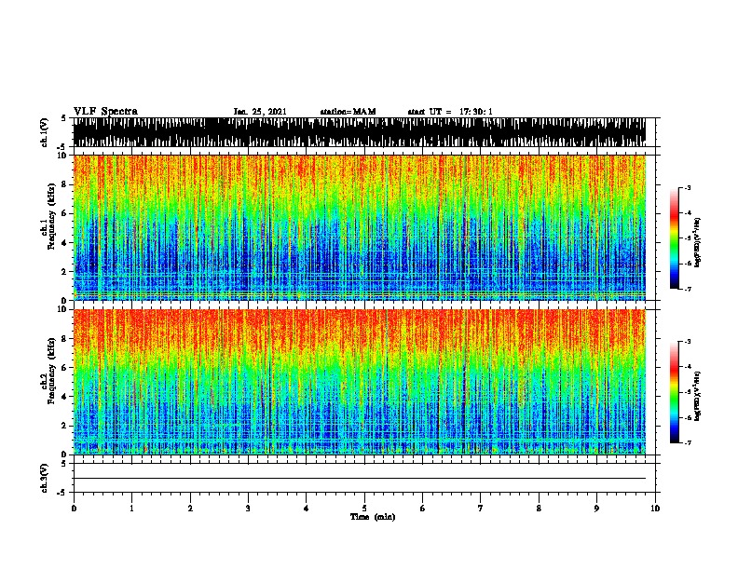
Task: Click the "ch.1(V)" axis label
Action: pos(45,132)
